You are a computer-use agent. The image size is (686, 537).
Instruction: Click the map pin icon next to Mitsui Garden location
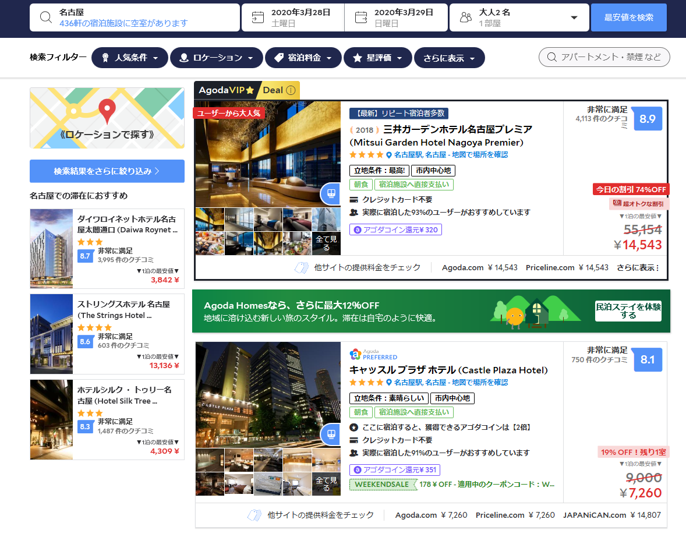[388, 155]
